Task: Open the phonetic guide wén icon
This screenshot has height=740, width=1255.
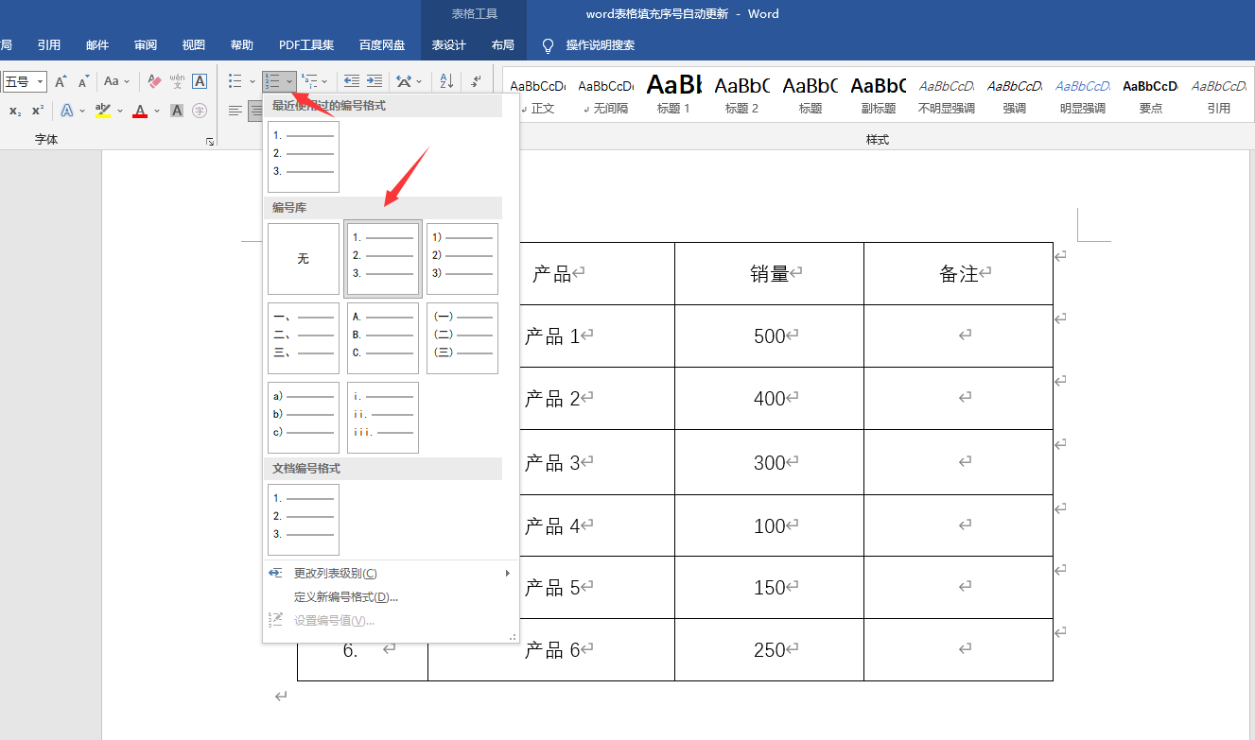Action: pos(177,81)
